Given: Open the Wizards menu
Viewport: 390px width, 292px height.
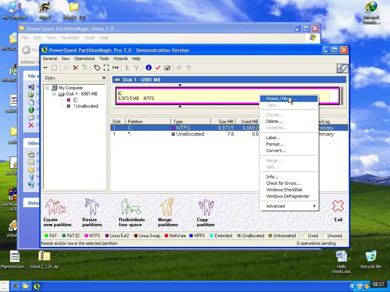Looking at the screenshot, I should tap(120, 59).
